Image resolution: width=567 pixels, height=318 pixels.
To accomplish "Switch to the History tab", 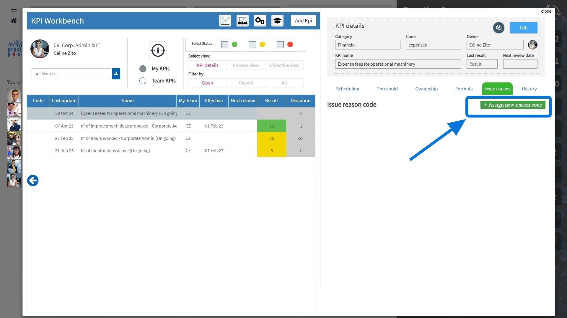I will (x=529, y=89).
